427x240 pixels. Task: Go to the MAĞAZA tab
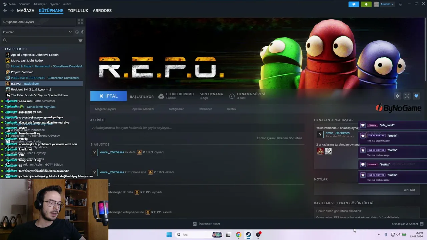pyautogui.click(x=26, y=11)
